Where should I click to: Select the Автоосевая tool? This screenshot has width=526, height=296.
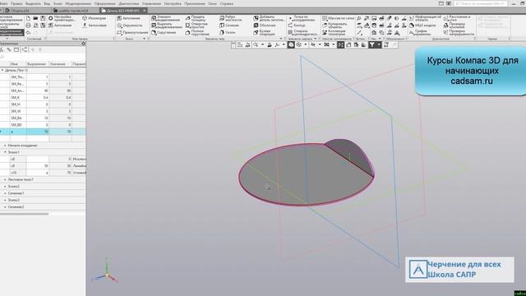pos(95,25)
